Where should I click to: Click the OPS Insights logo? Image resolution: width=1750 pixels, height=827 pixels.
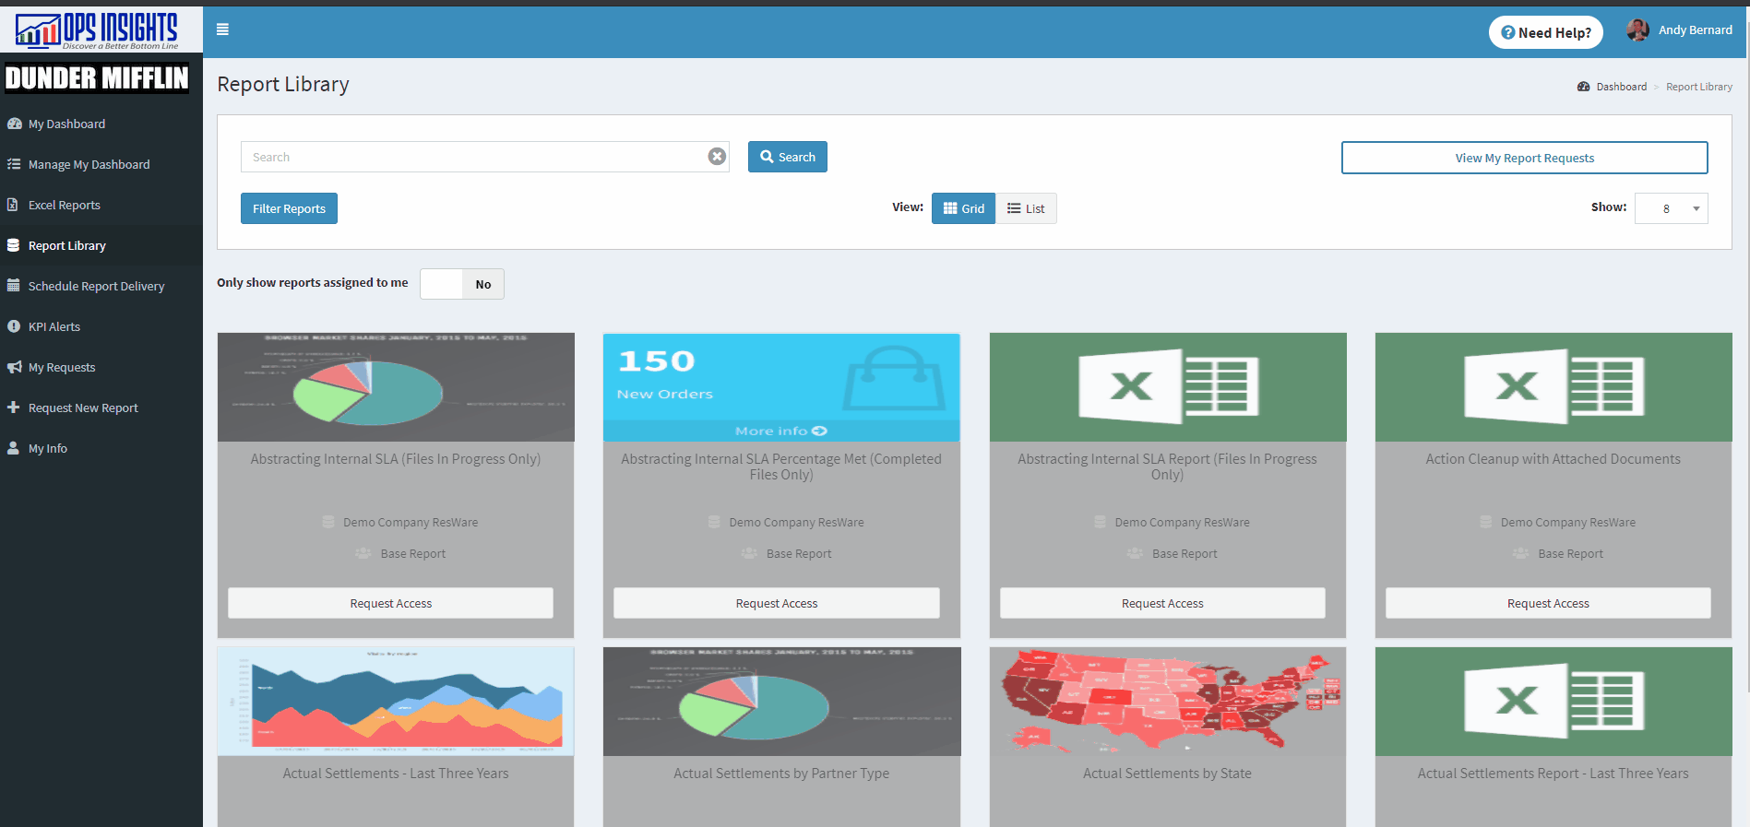point(97,30)
